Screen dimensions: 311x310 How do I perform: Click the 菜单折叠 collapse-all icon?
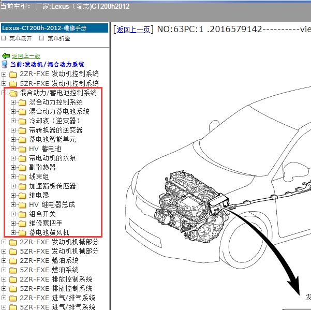pyautogui.click(x=41, y=38)
